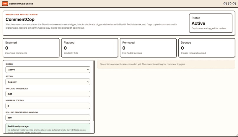Click the 'incoming comments' caption
The height and width of the screenshot is (137, 238).
16,53
